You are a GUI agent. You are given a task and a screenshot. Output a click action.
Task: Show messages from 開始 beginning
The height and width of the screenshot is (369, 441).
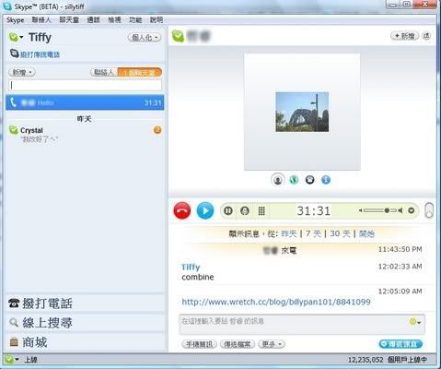366,234
